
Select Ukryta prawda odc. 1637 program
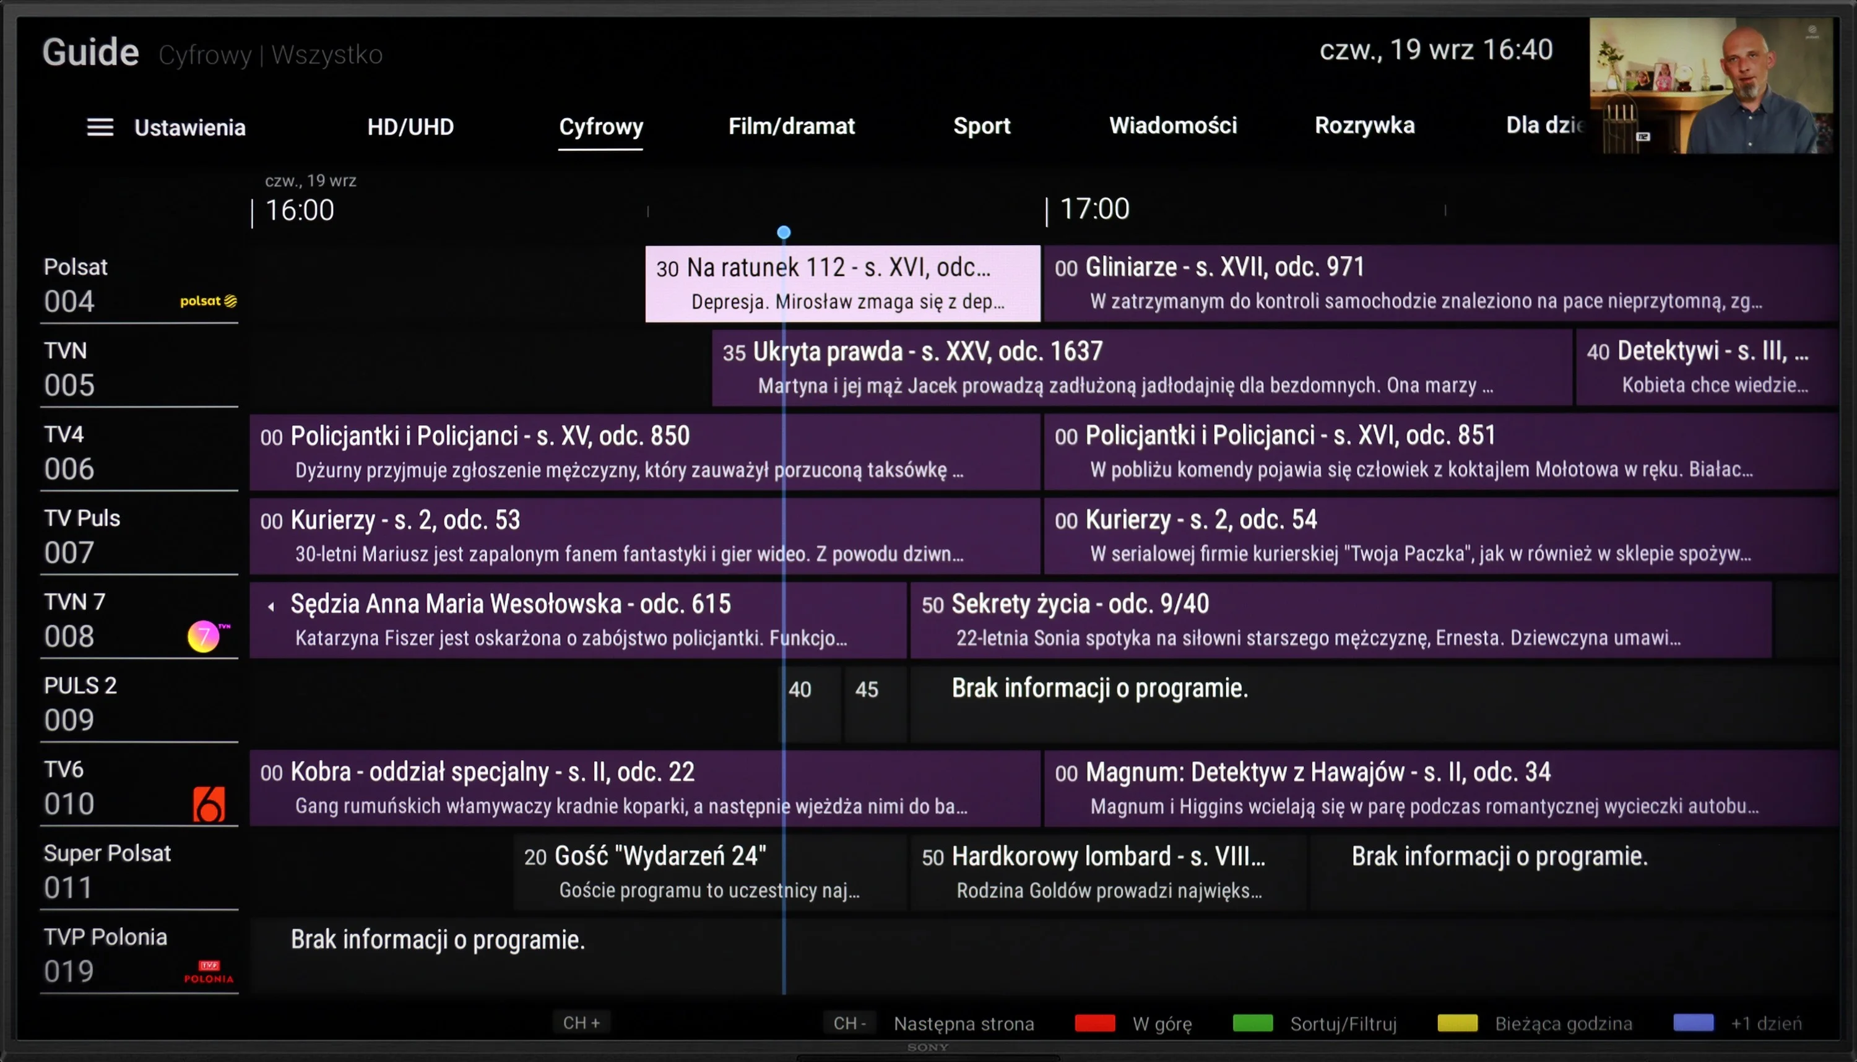(1142, 368)
